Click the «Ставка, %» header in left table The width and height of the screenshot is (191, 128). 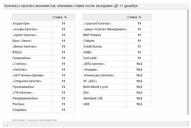pyautogui.click(x=60, y=17)
